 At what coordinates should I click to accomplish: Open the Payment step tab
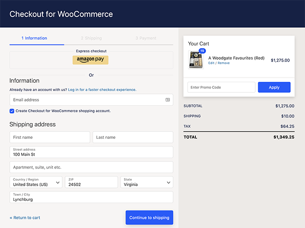click(146, 38)
